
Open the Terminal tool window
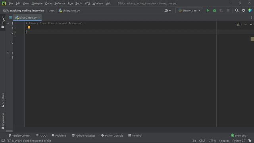click(135, 135)
